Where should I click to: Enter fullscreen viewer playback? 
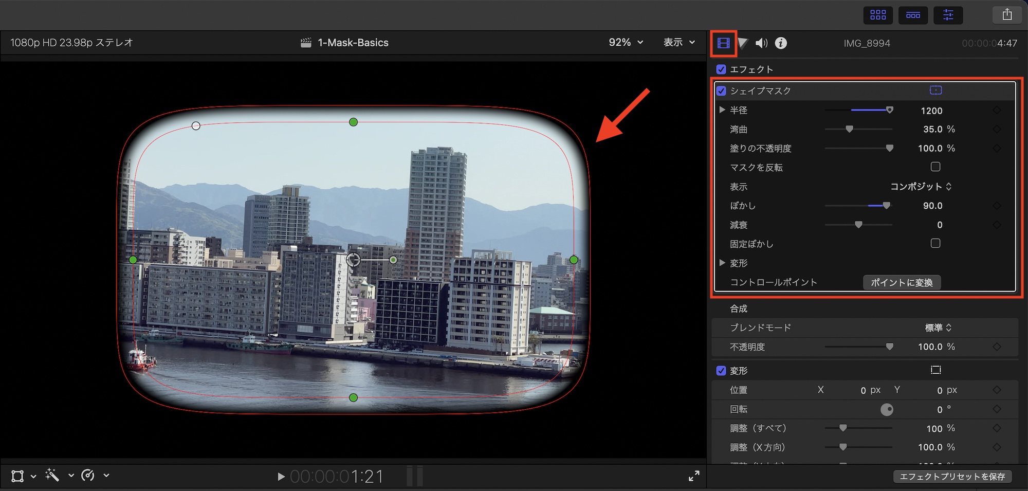click(694, 476)
